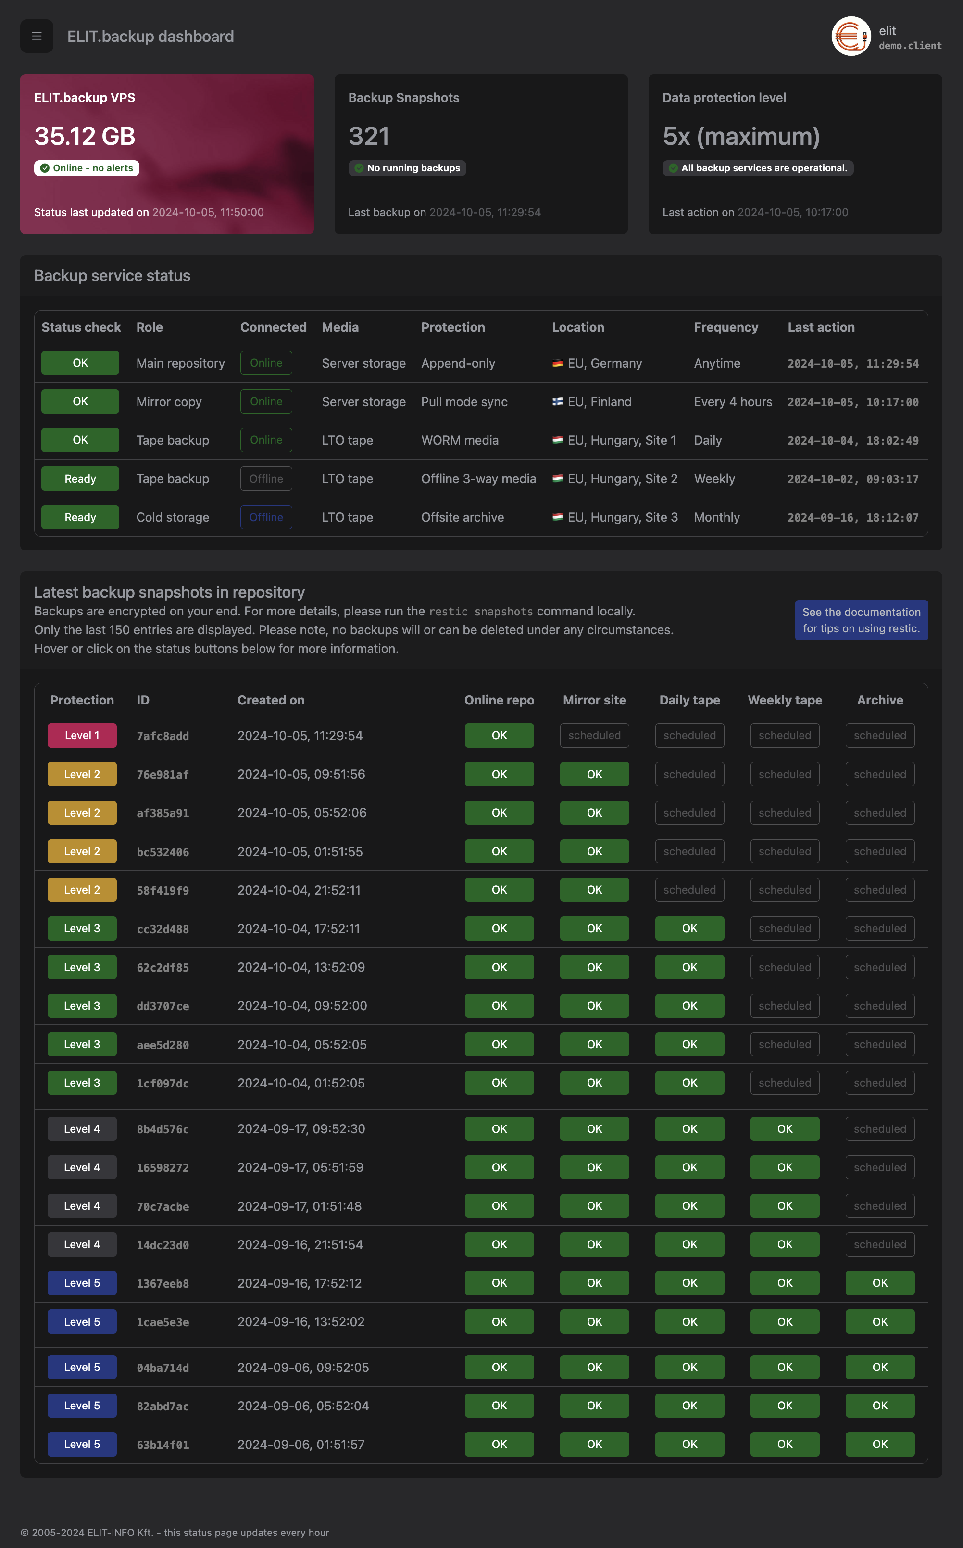
Task: Click the ELIT logo avatar
Action: (x=851, y=36)
